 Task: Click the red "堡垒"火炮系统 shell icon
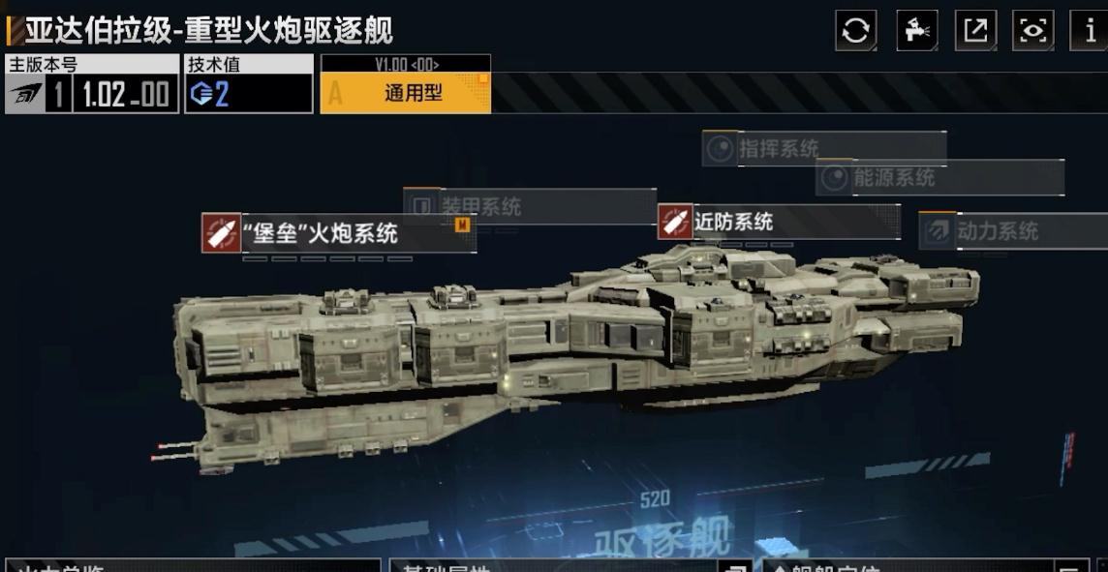point(221,233)
